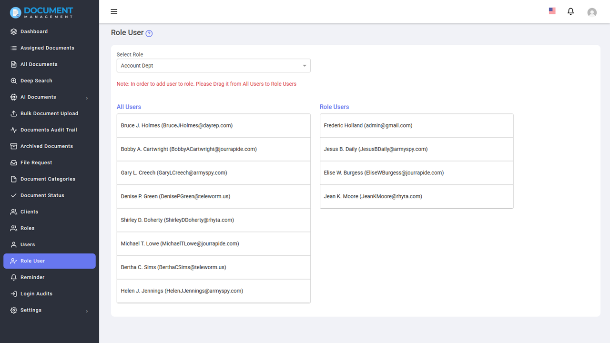Image resolution: width=610 pixels, height=343 pixels.
Task: Select Frederic Holland in Role Users
Action: pyautogui.click(x=368, y=126)
